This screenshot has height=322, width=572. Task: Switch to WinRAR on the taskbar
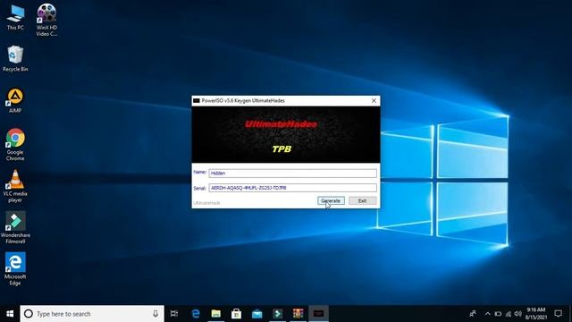(298, 314)
